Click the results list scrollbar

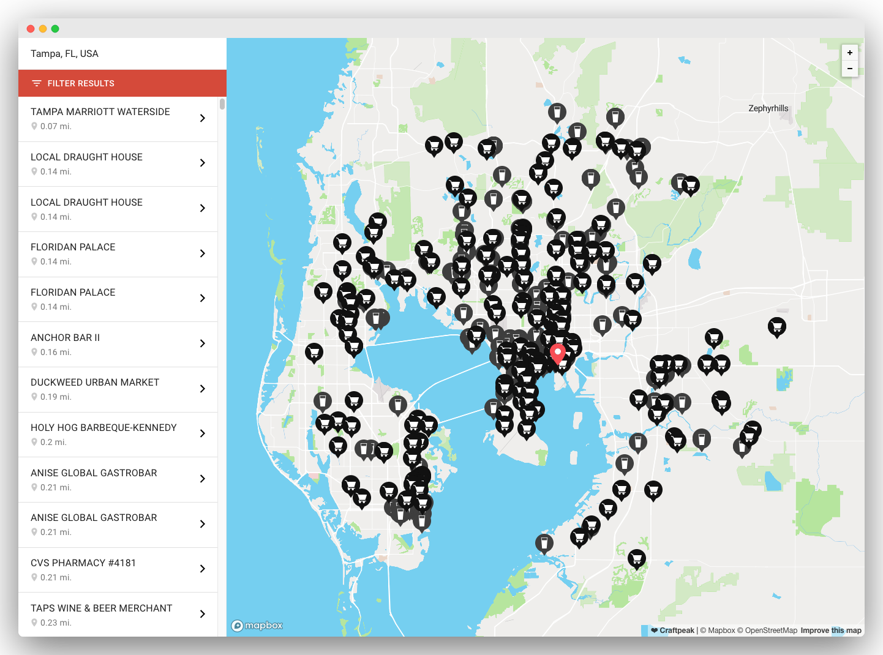pyautogui.click(x=222, y=104)
